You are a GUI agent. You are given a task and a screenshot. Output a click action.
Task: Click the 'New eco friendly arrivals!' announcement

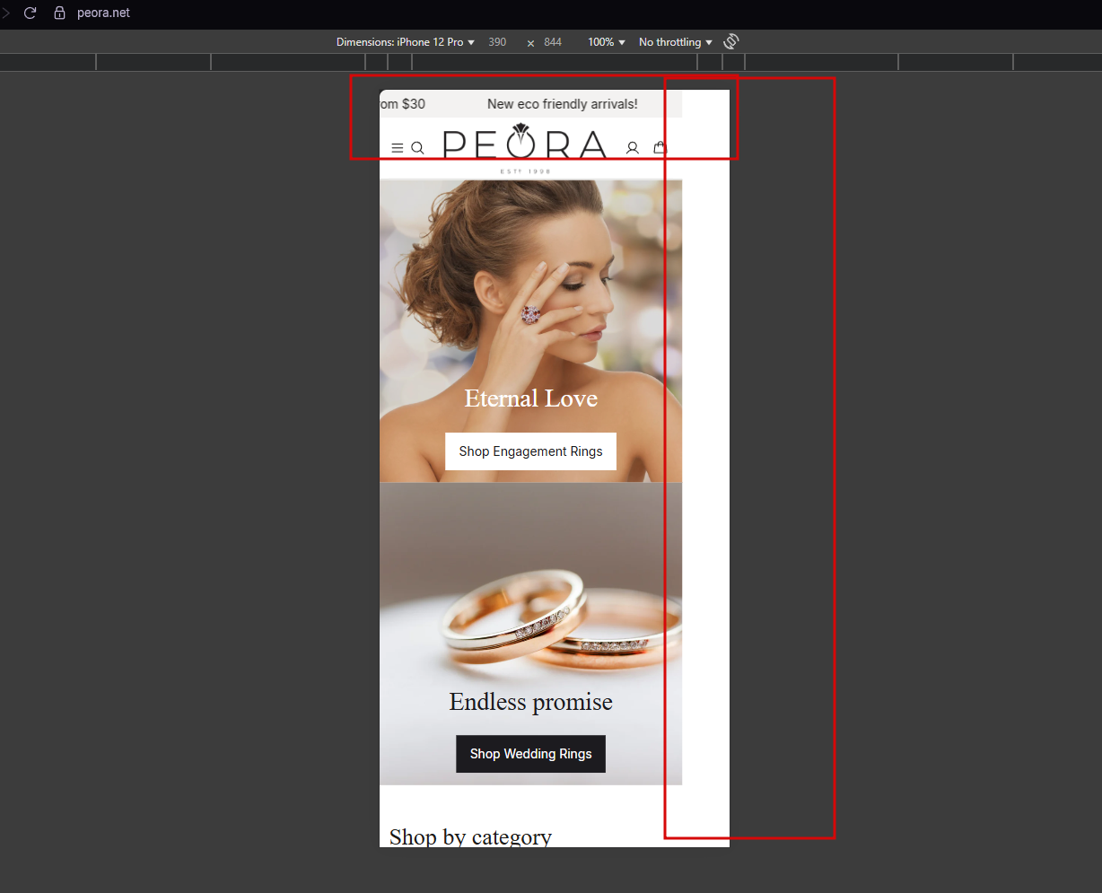coord(563,104)
